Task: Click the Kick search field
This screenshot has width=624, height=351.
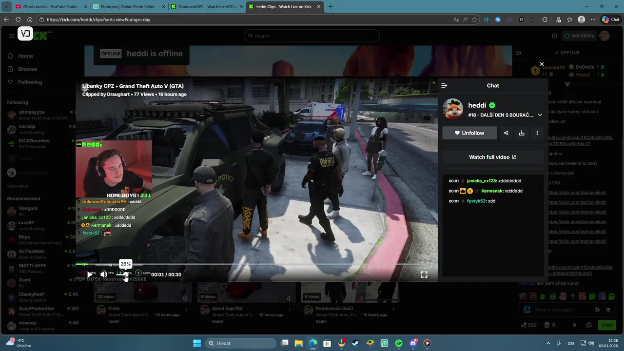Action: coord(312,36)
